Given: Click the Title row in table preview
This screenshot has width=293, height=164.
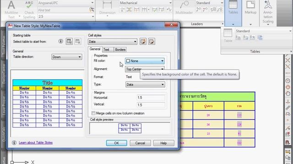Looking at the screenshot, I should [48, 83].
